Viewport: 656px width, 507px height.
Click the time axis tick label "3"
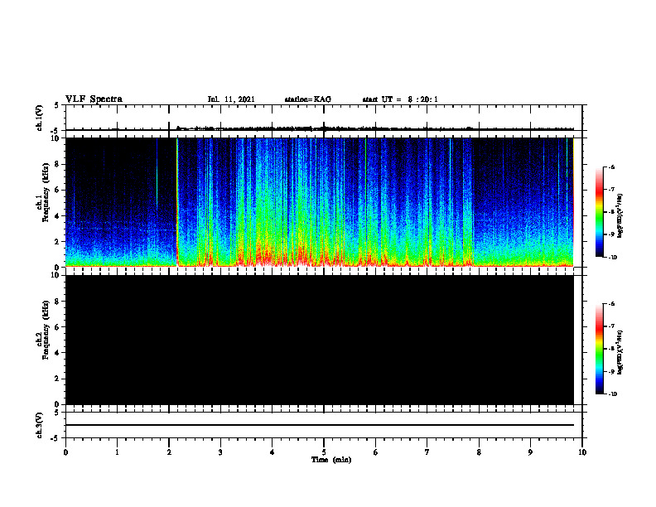click(220, 452)
